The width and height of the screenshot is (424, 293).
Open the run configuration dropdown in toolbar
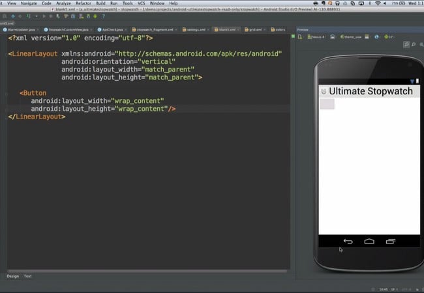tap(37, 16)
